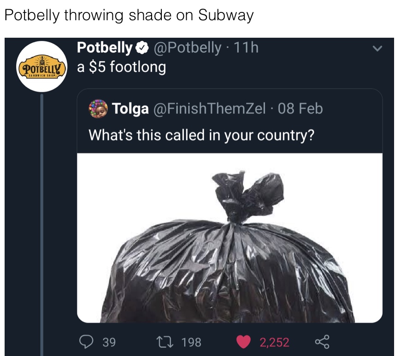
Task: Click the 39 replies count
Action: pos(109,342)
